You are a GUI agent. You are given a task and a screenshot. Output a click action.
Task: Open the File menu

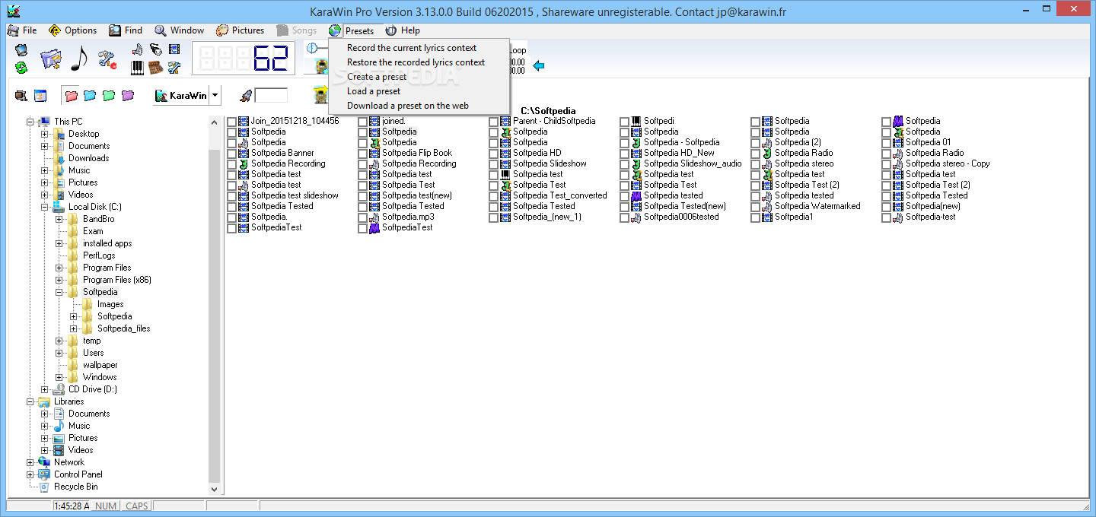(22, 30)
